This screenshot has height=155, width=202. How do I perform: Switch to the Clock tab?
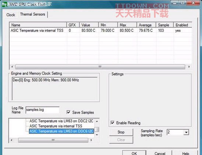(11, 15)
